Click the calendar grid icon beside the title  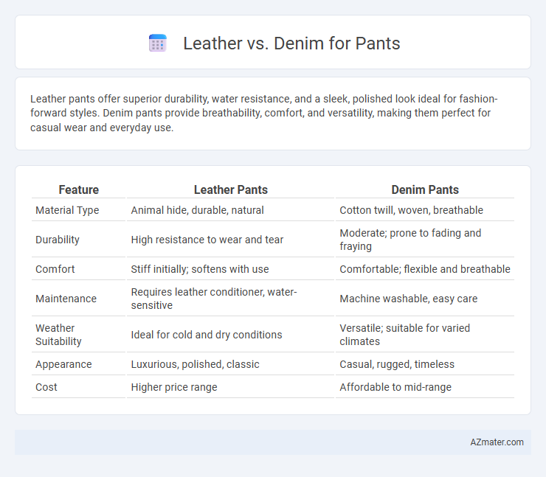pyautogui.click(x=158, y=43)
